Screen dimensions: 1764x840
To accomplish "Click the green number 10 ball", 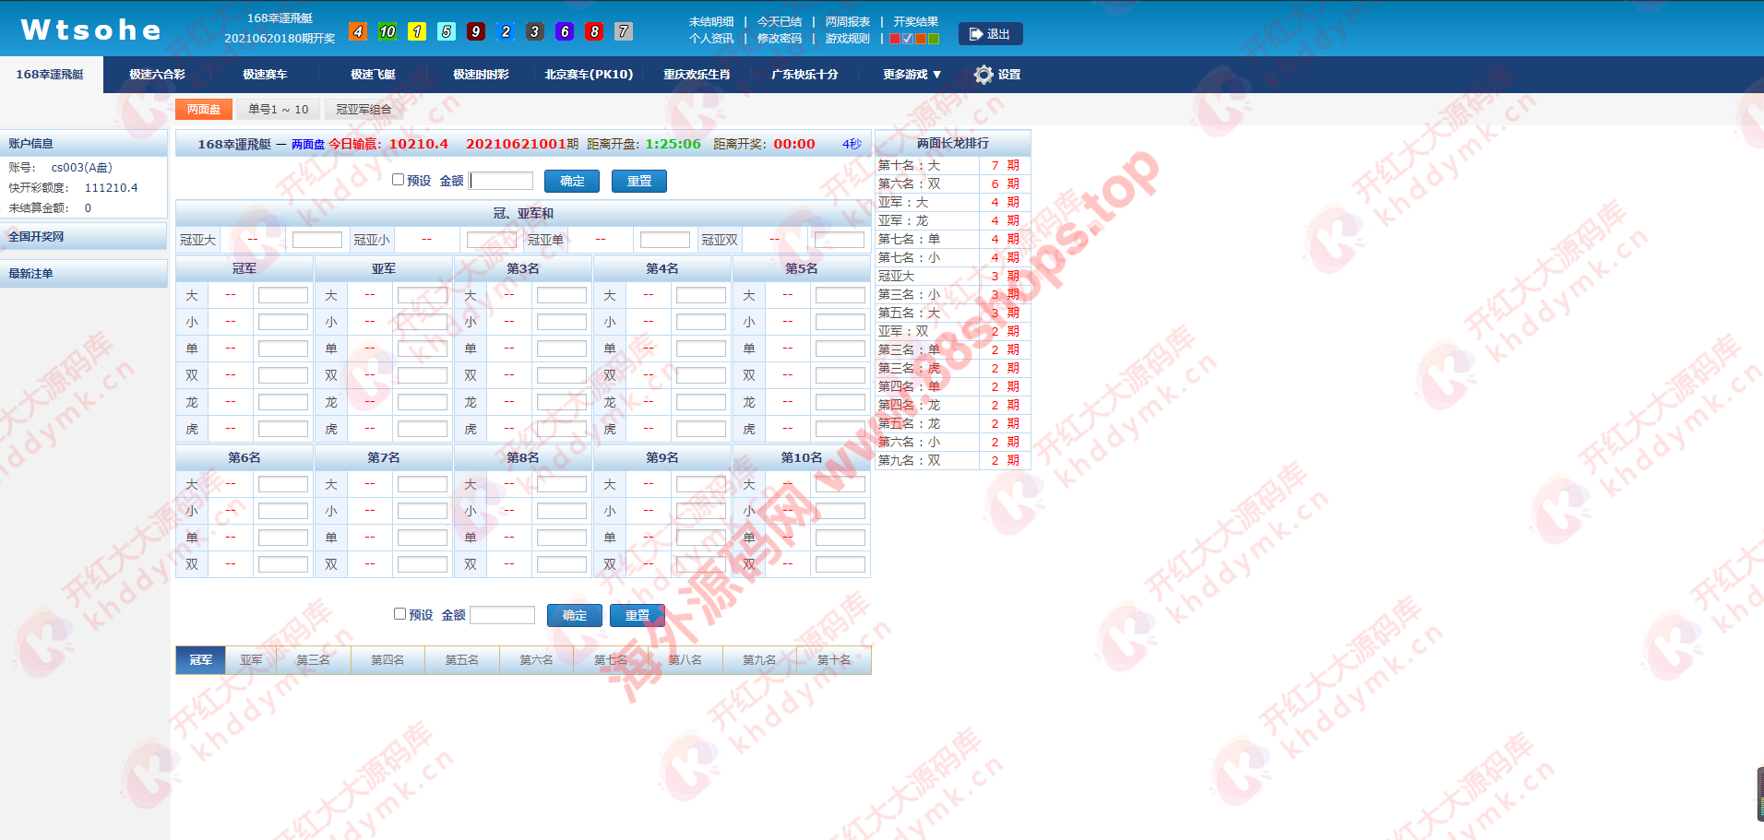I will click(x=387, y=31).
